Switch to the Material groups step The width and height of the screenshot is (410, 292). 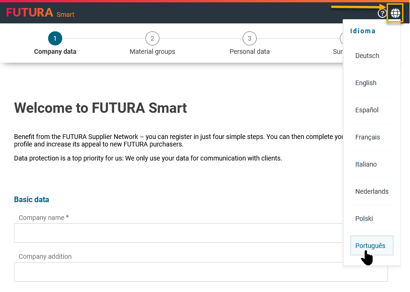click(152, 51)
